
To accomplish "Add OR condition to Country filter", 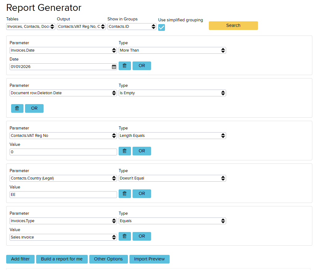I will (142, 194).
